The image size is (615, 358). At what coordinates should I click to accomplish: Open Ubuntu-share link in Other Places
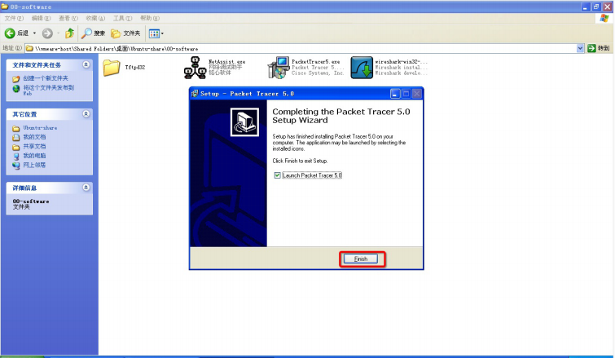click(40, 128)
